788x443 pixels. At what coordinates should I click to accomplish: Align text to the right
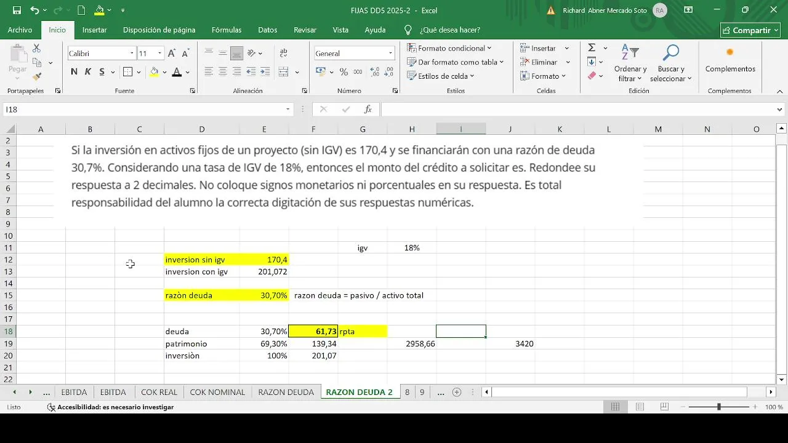tap(237, 72)
